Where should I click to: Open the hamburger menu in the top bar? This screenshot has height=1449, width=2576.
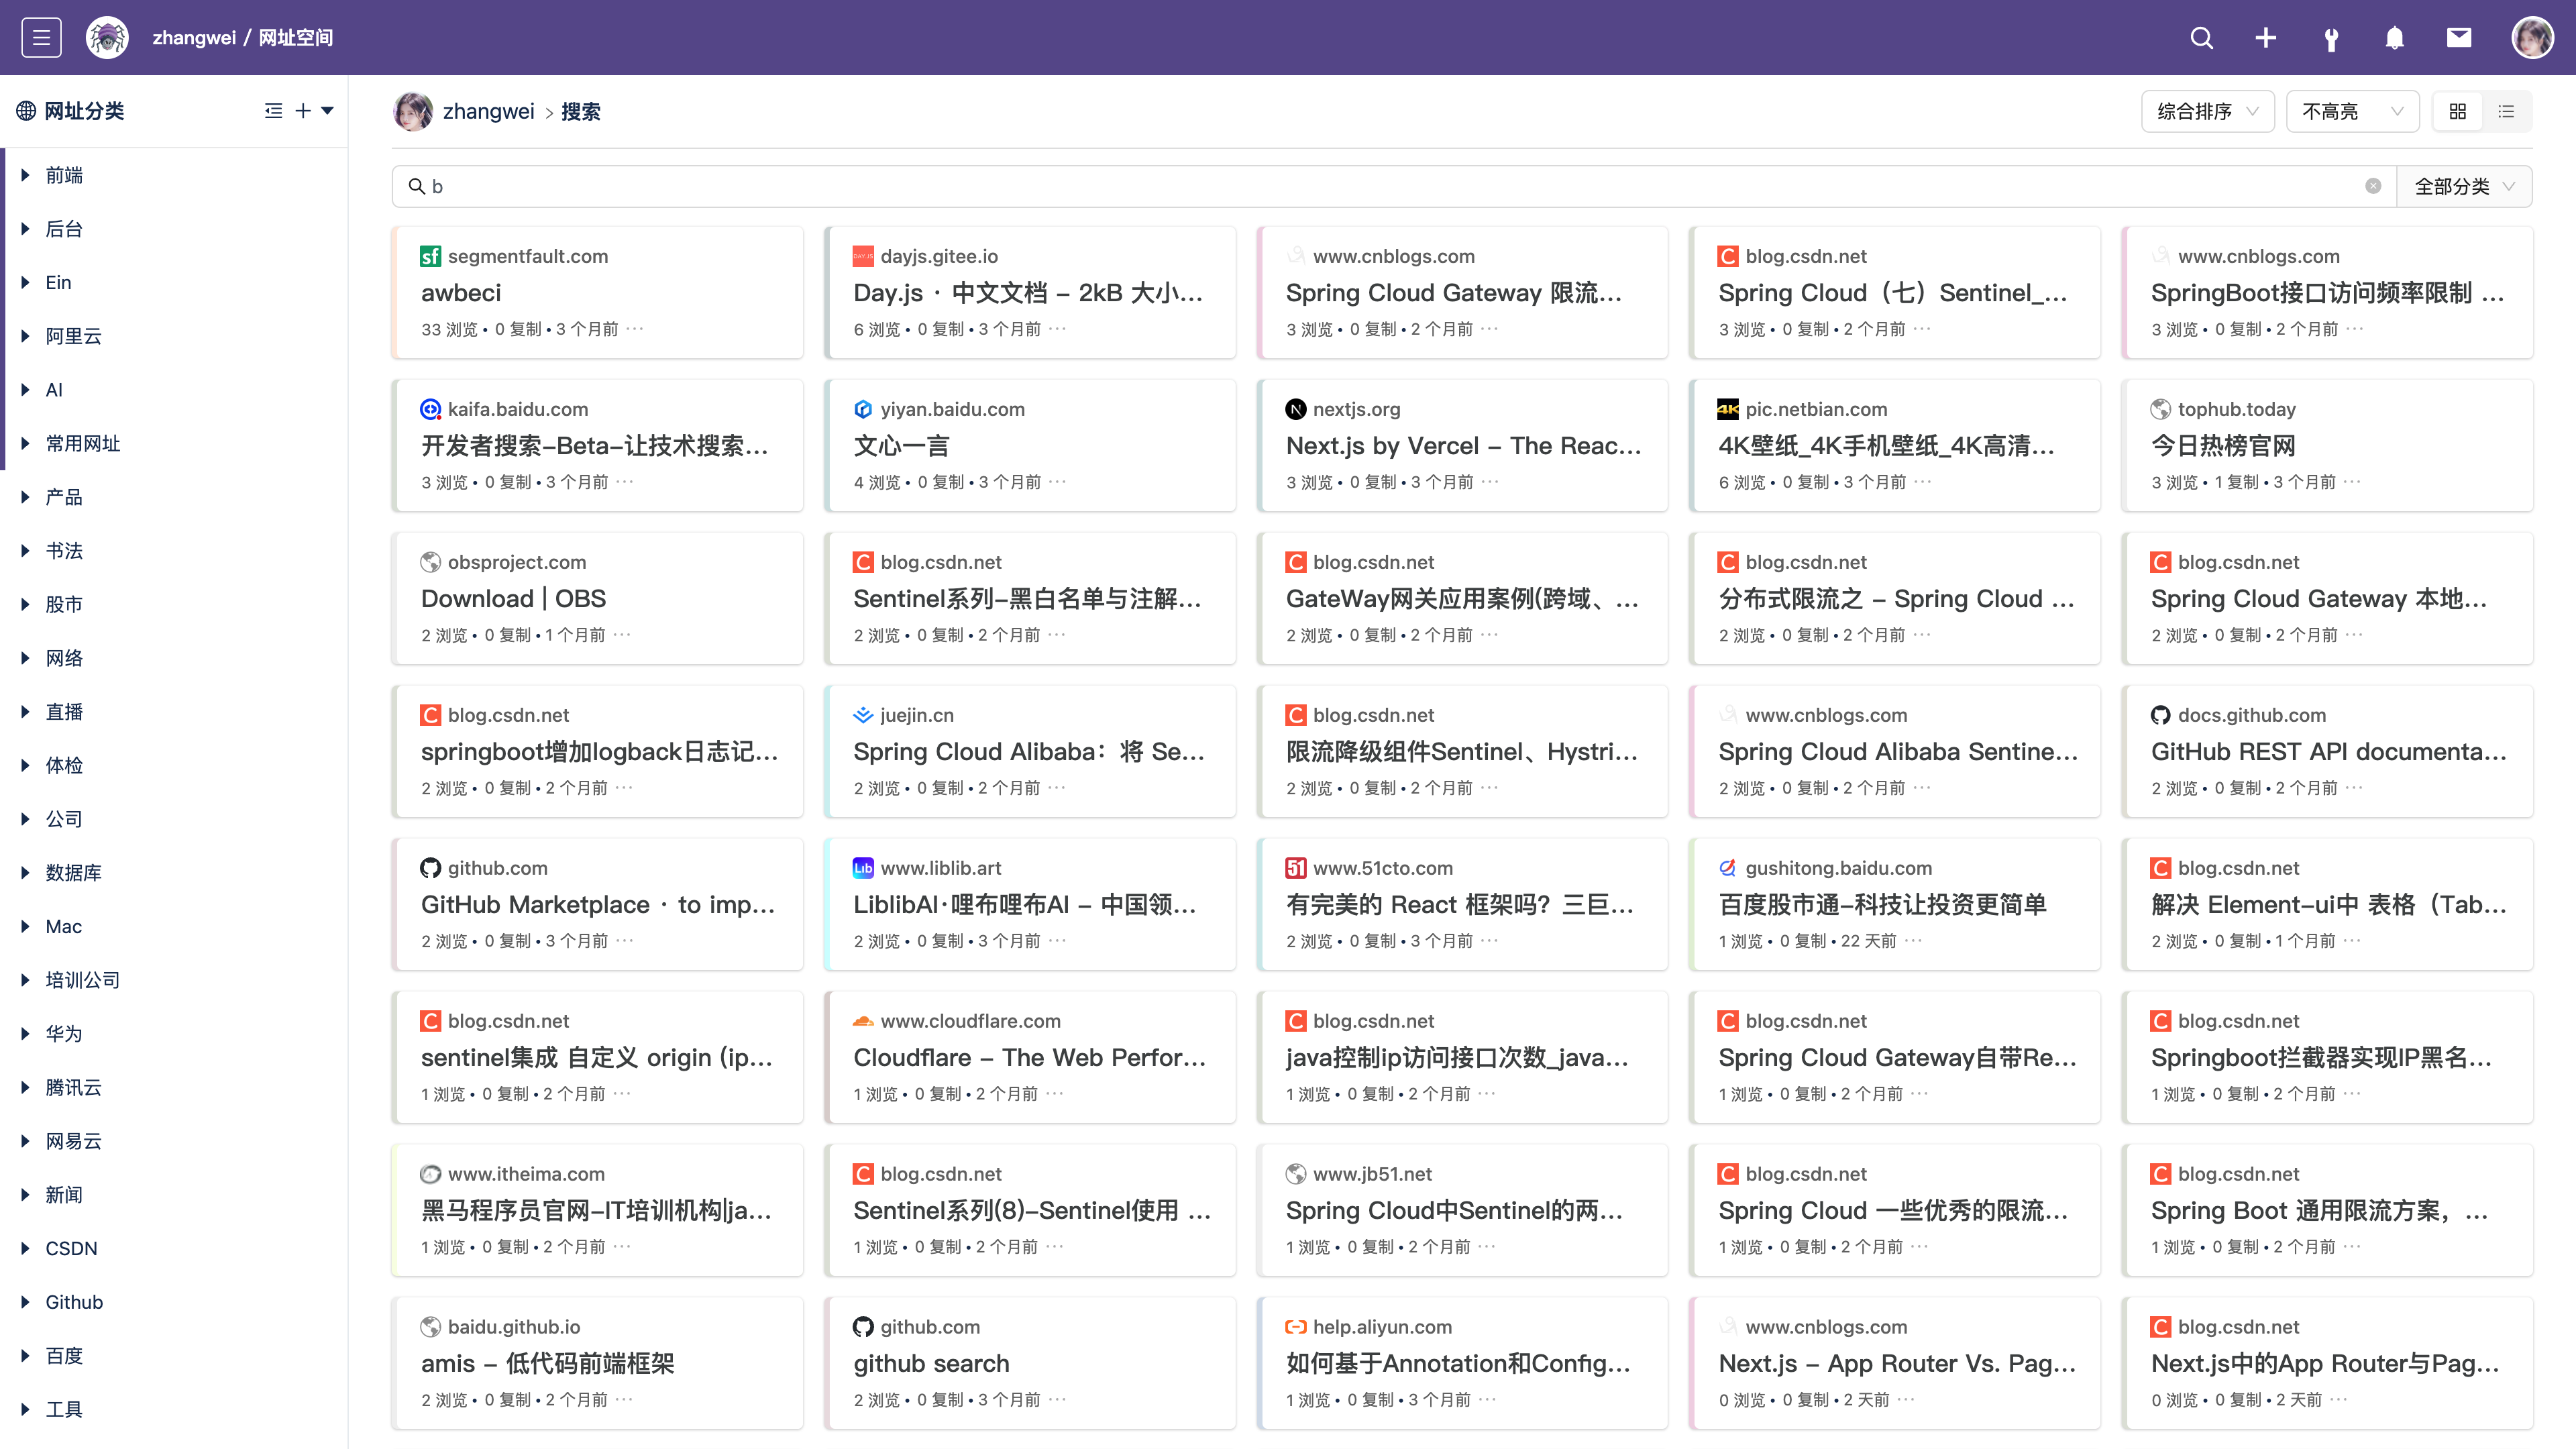pos(41,37)
